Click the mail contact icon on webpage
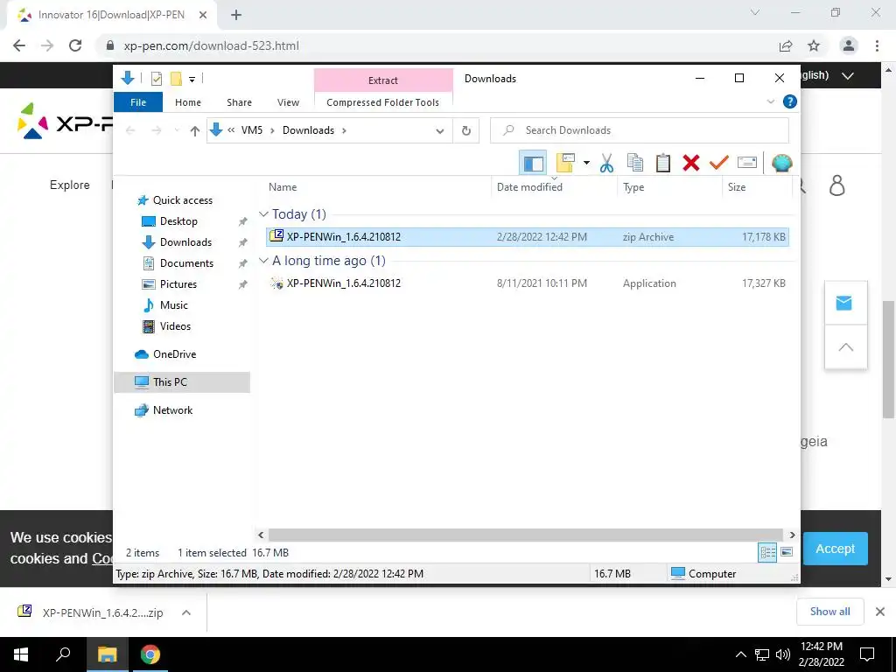896x672 pixels. (x=844, y=303)
